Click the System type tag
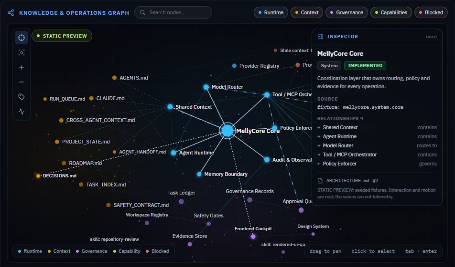Image resolution: width=455 pixels, height=267 pixels. [x=329, y=66]
